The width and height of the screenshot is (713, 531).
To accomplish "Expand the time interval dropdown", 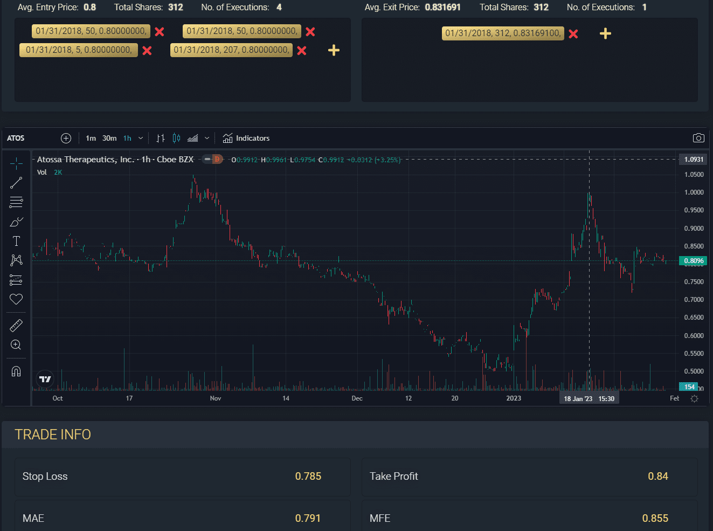I will click(141, 138).
